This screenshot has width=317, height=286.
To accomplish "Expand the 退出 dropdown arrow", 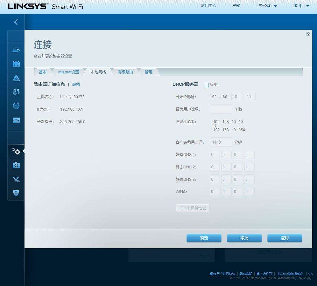I will (307, 6).
